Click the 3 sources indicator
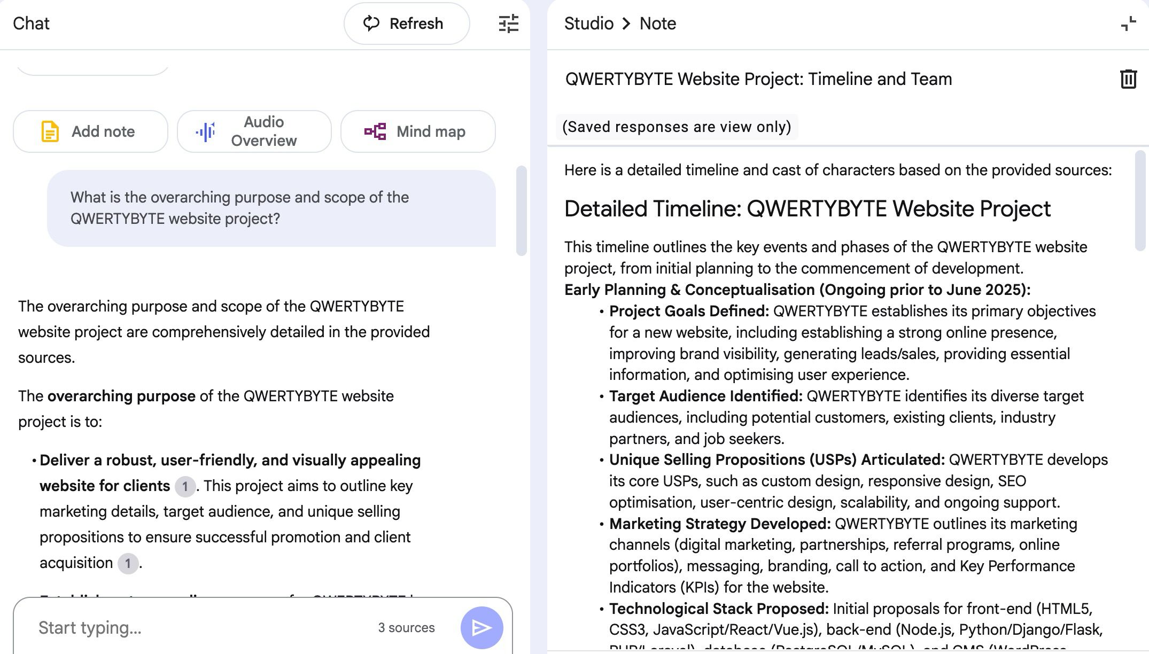 point(406,627)
